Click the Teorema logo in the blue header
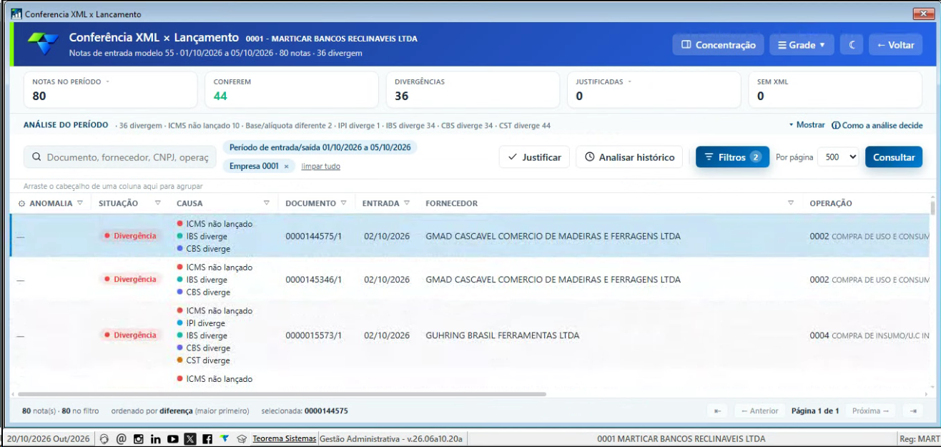941x447 pixels. pos(44,43)
